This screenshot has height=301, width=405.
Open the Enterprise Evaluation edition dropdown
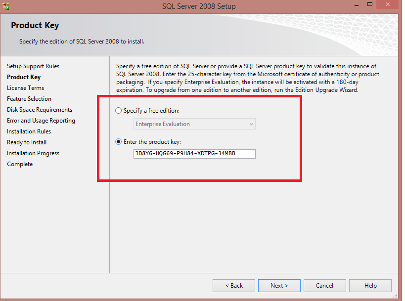click(194, 124)
